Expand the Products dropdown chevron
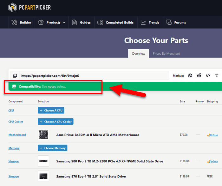Viewport: 222px width, 186px height. (x=64, y=22)
